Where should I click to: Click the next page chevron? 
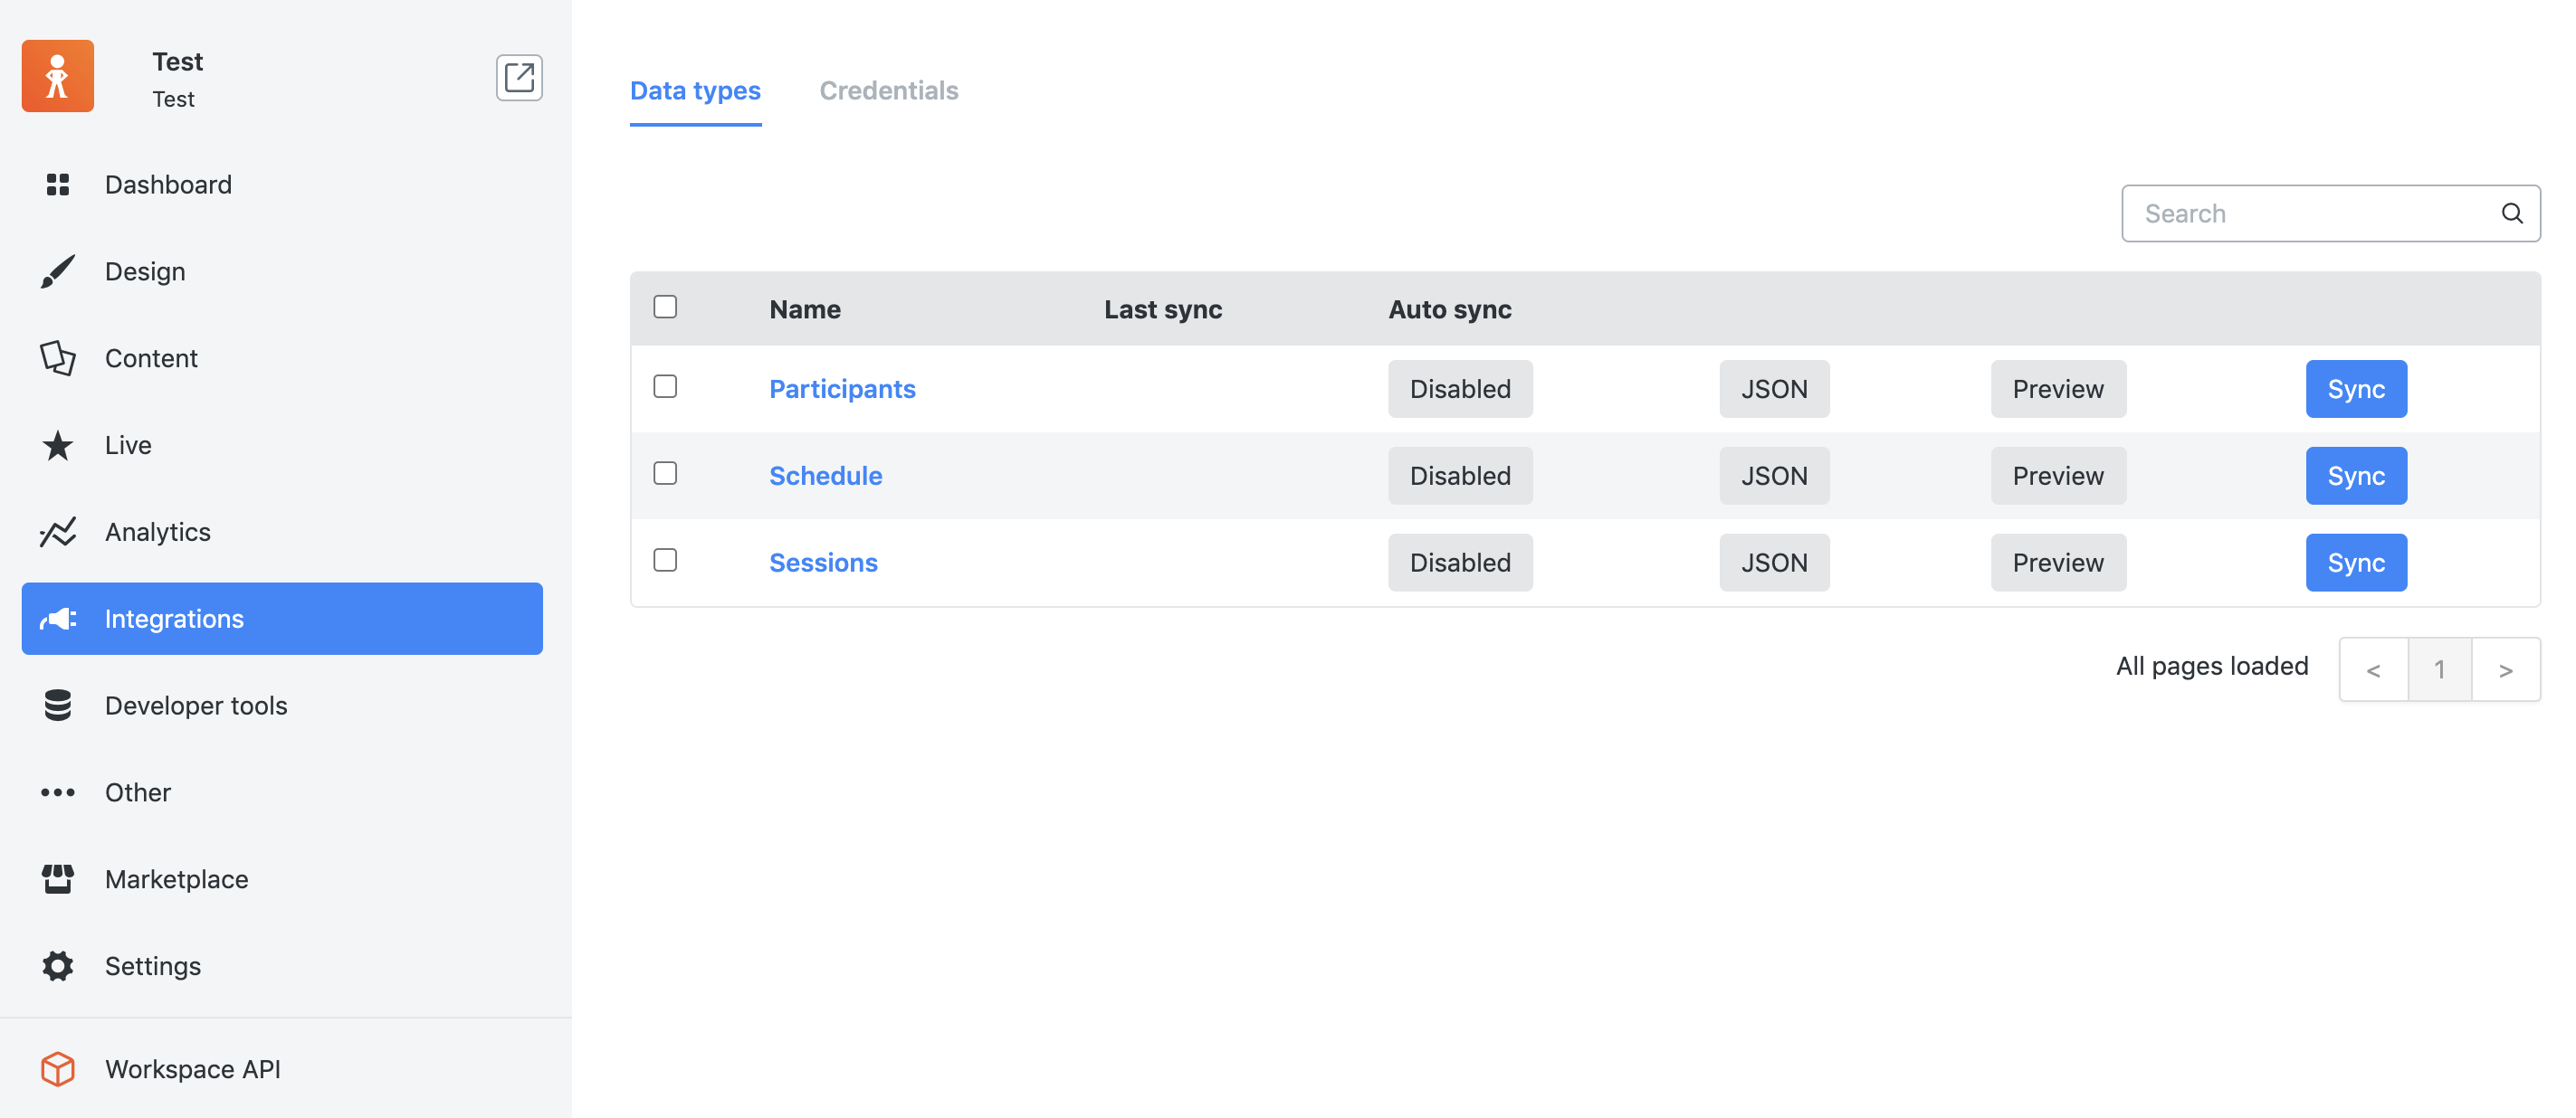point(2505,668)
